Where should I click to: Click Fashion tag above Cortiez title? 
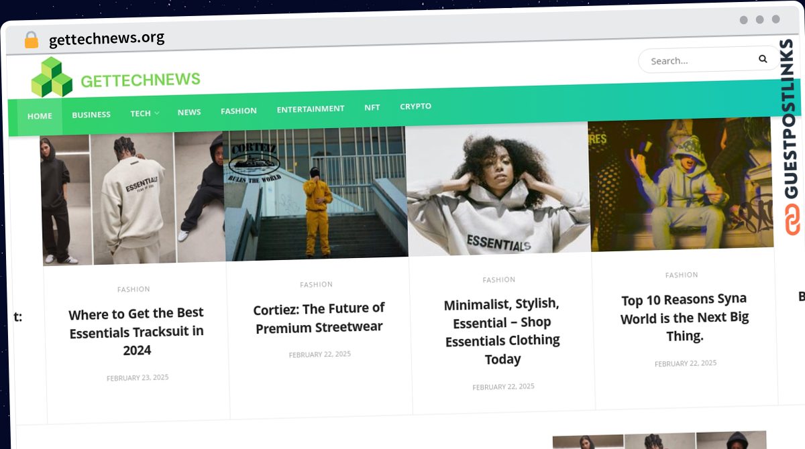click(316, 285)
